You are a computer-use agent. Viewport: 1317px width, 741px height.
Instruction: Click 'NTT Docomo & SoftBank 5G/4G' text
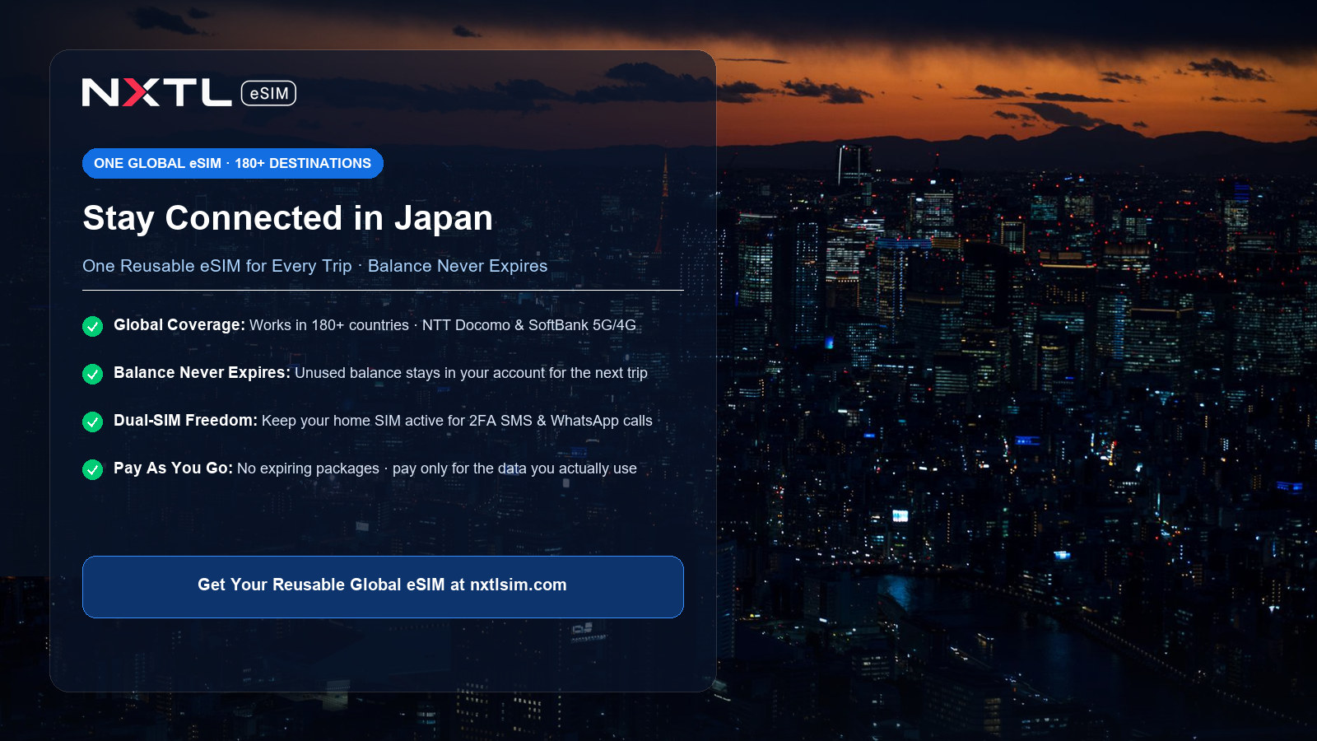click(x=529, y=325)
